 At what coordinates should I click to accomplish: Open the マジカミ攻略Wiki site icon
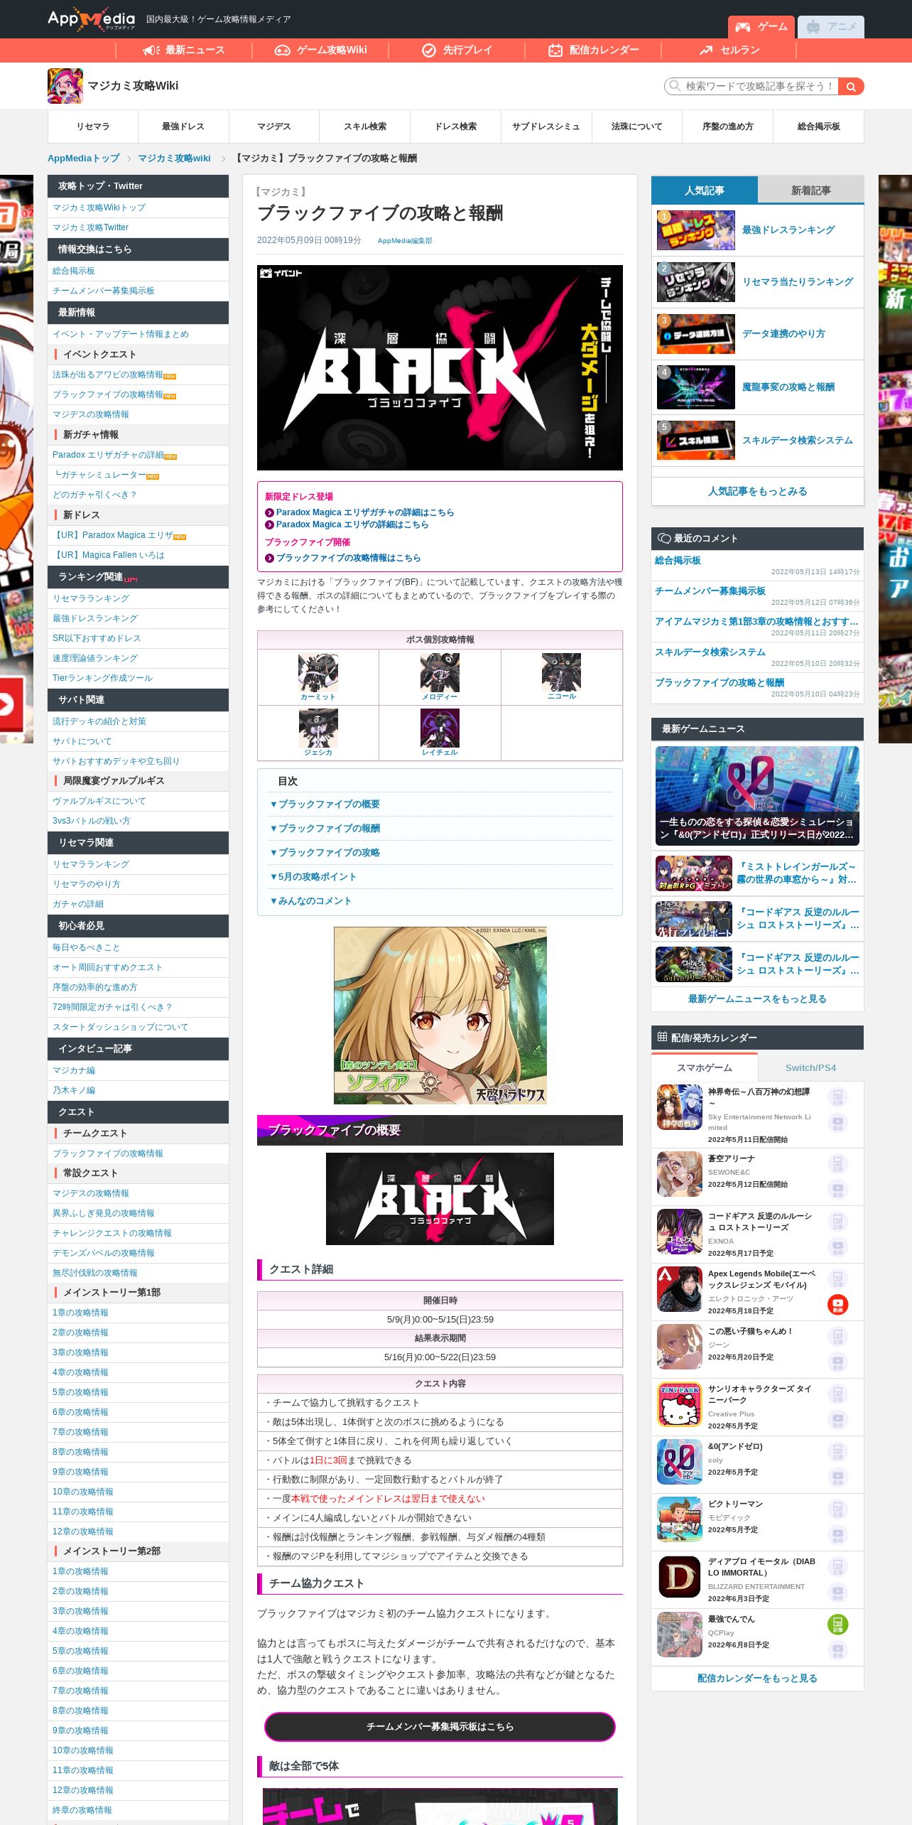click(65, 86)
